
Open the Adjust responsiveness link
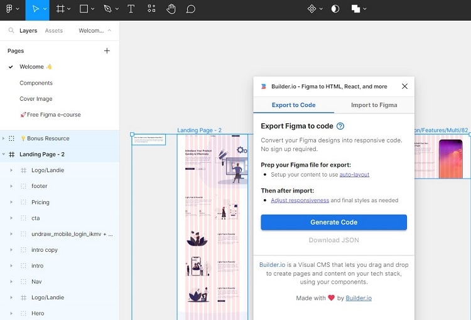click(x=300, y=200)
